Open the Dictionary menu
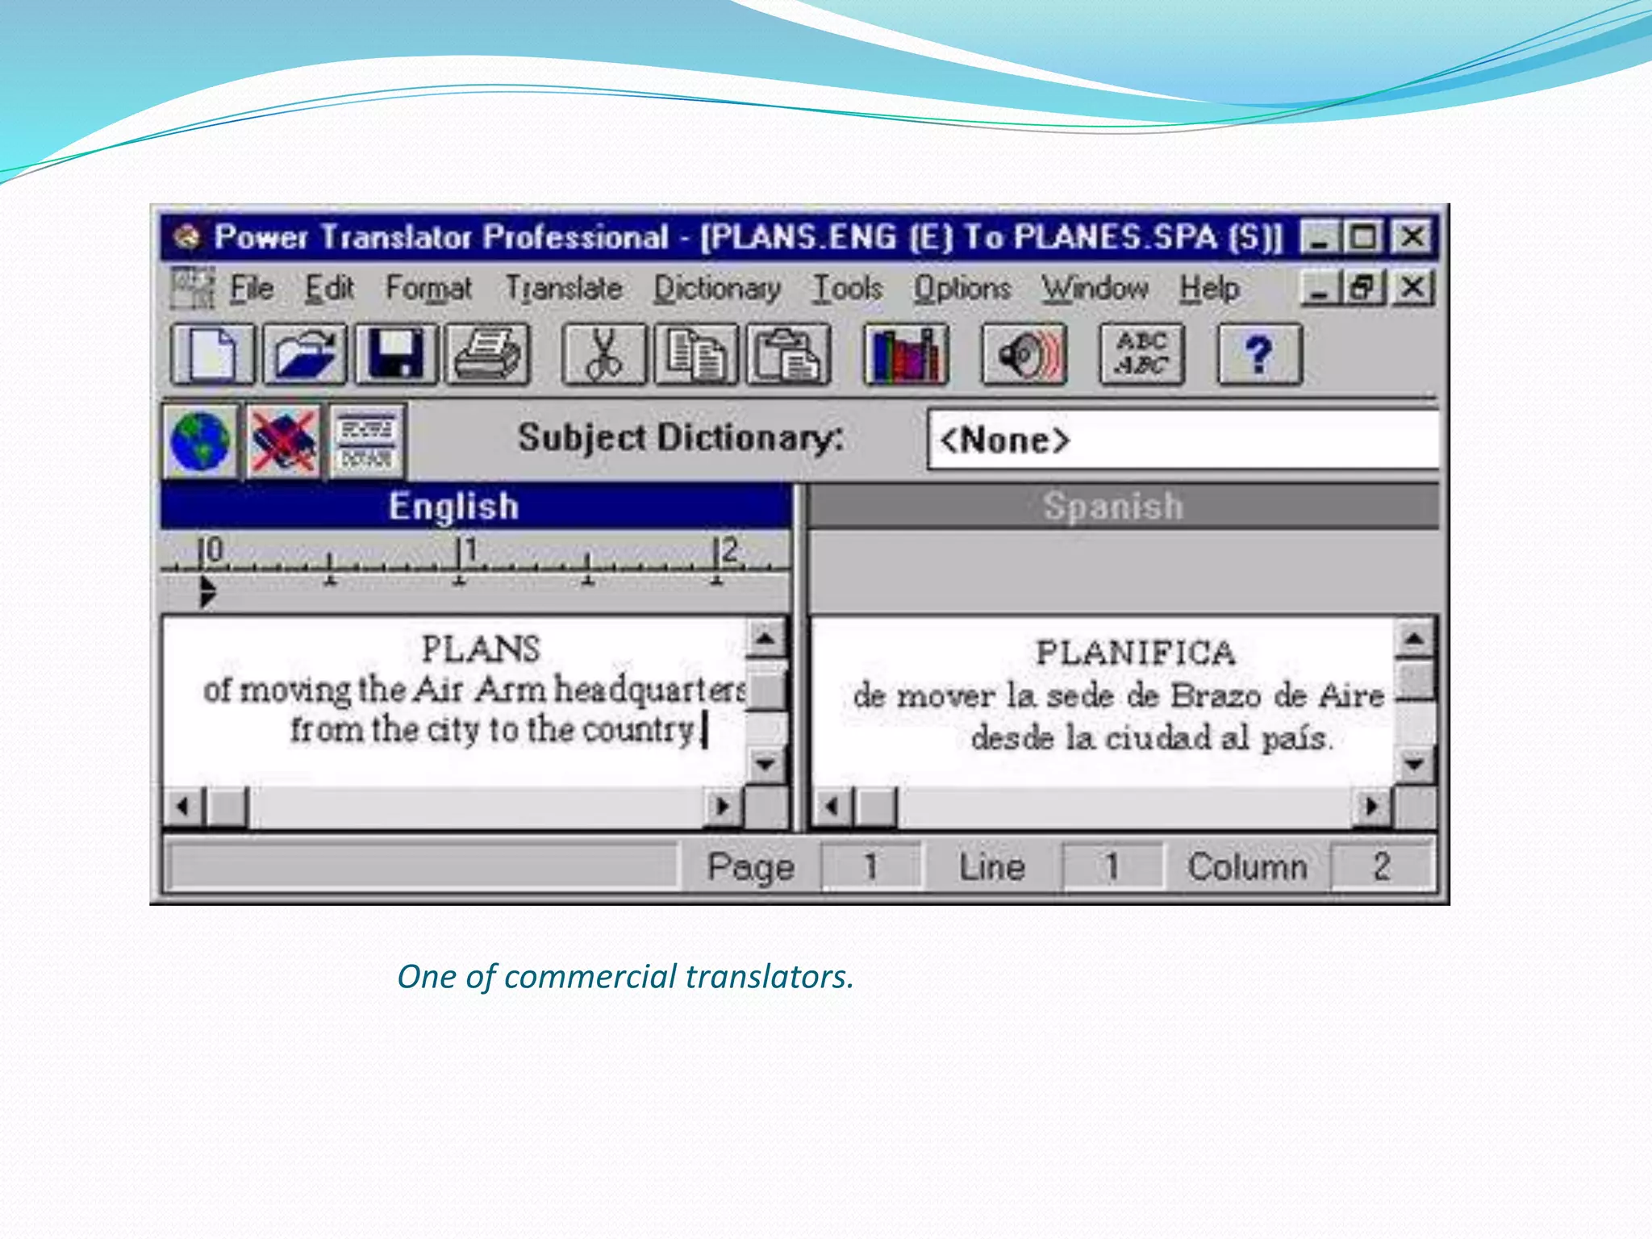Image resolution: width=1652 pixels, height=1239 pixels. [x=717, y=288]
